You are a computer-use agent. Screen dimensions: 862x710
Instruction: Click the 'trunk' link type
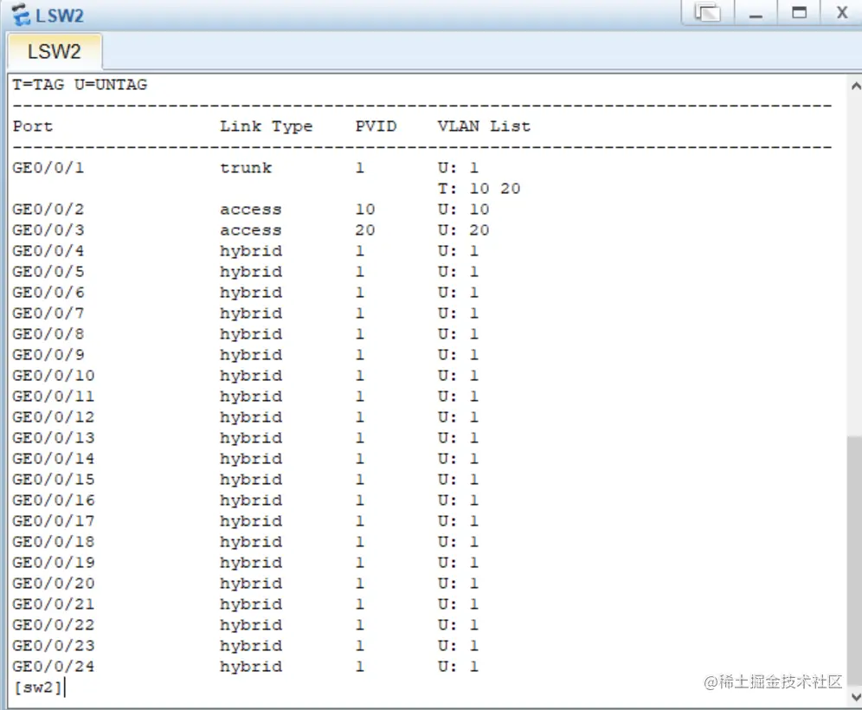246,168
